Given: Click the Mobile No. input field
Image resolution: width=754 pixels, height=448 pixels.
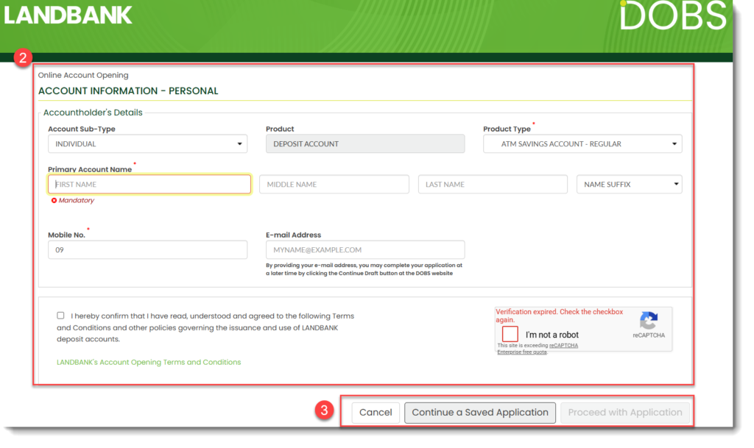Looking at the screenshot, I should (147, 249).
